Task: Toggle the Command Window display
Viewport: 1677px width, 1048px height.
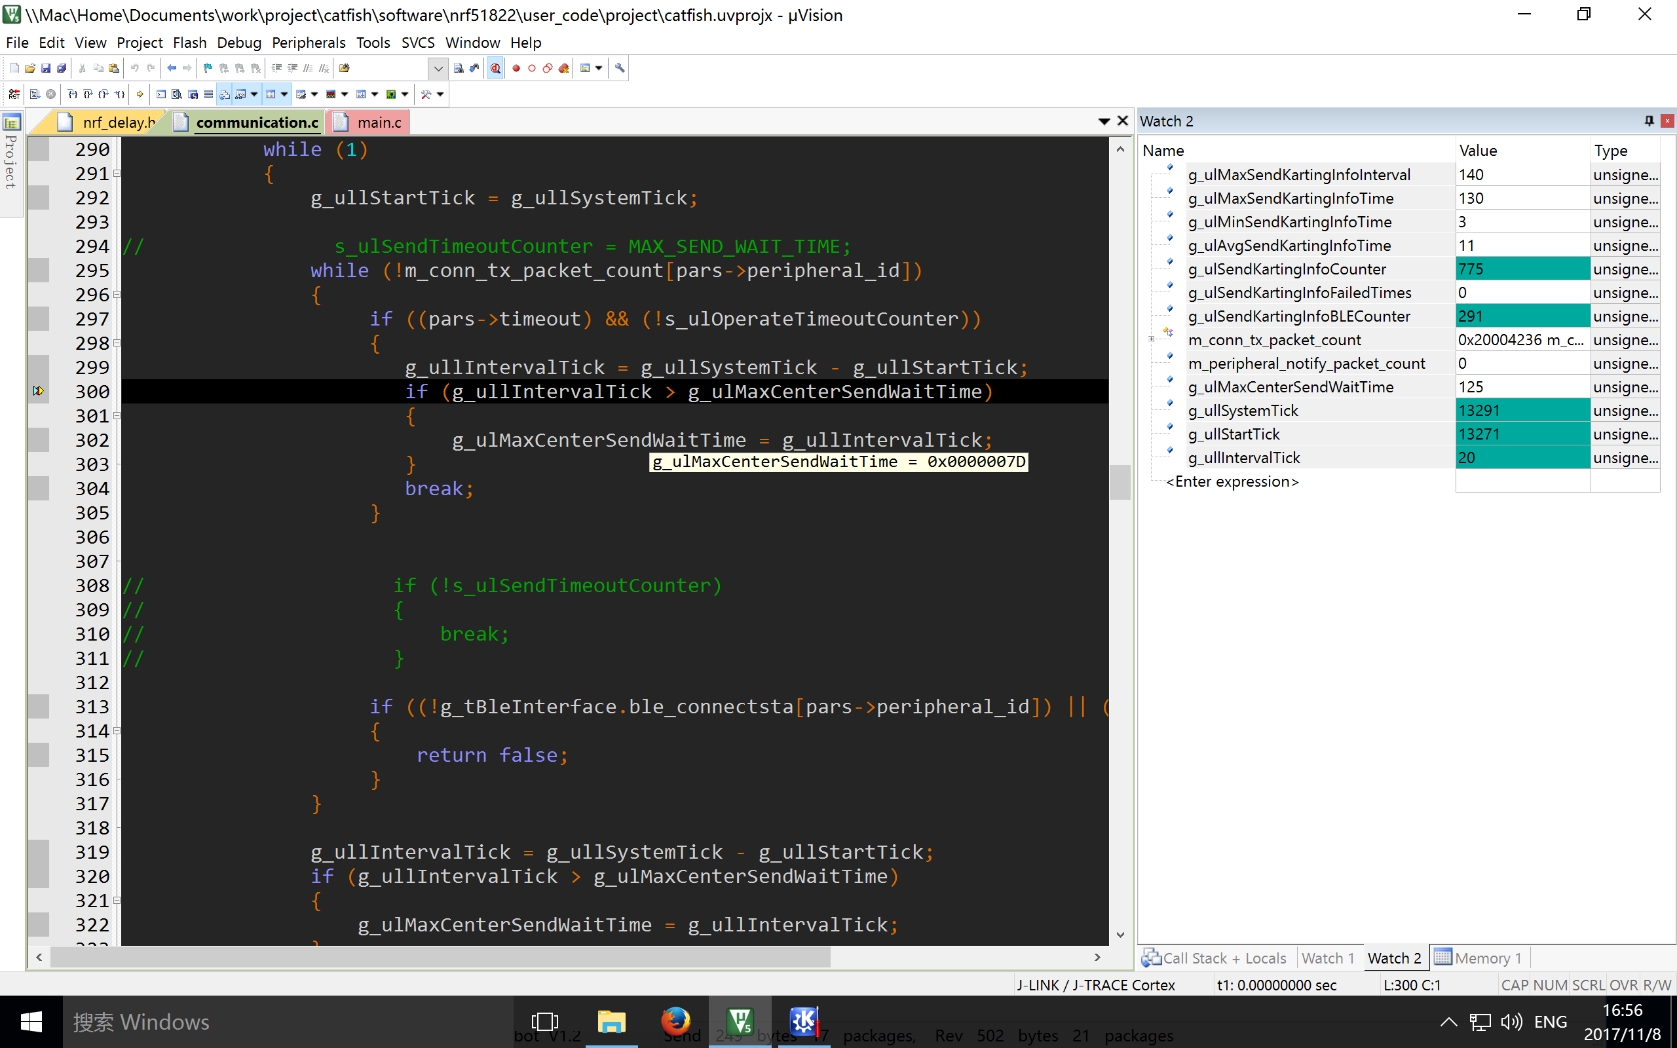Action: 160,94
